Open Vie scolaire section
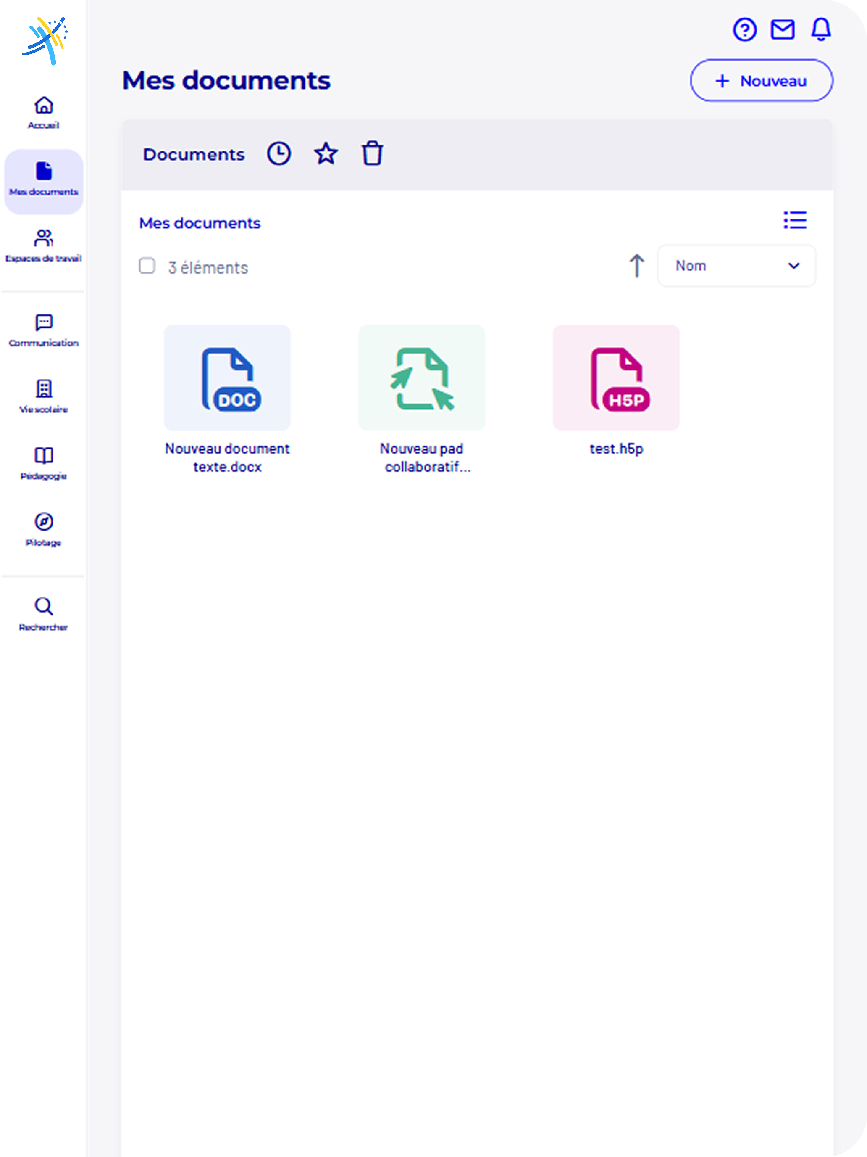This screenshot has width=867, height=1157. tap(43, 396)
